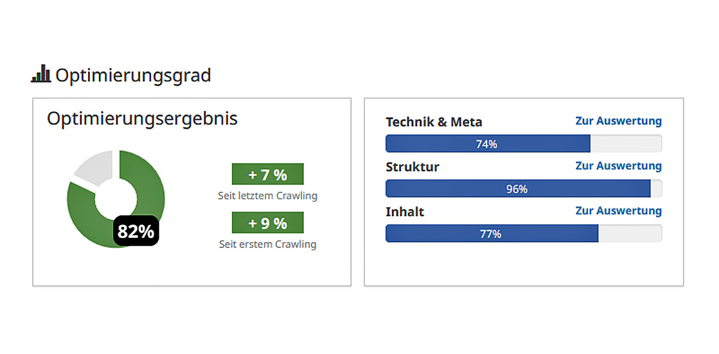Click the green + 7 % badge

tap(268, 174)
